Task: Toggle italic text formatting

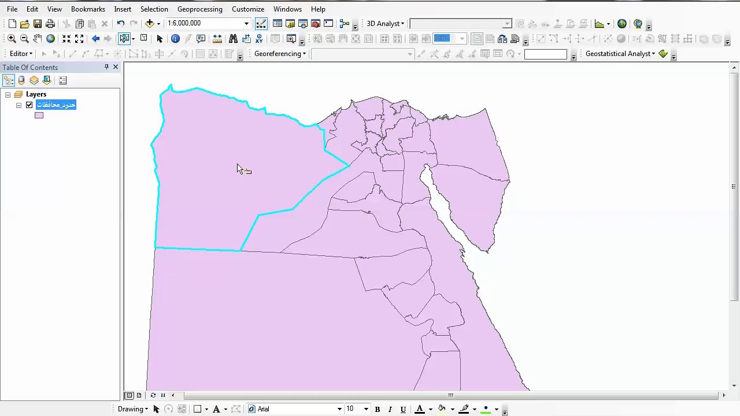Action: [390, 409]
